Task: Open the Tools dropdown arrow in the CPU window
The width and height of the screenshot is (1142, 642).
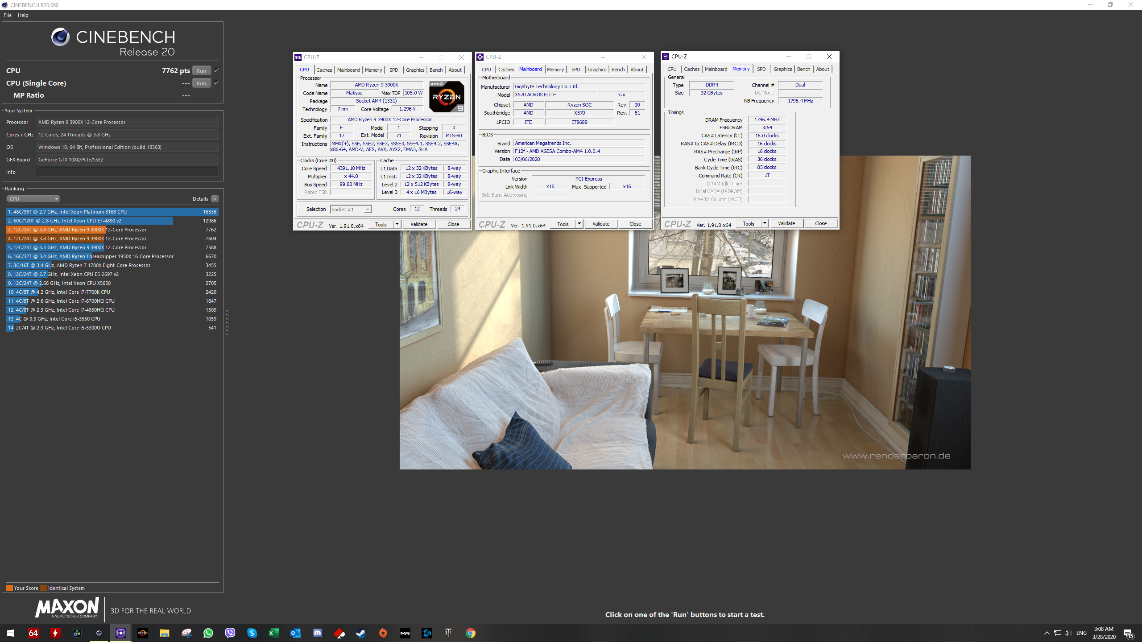Action: pos(397,224)
